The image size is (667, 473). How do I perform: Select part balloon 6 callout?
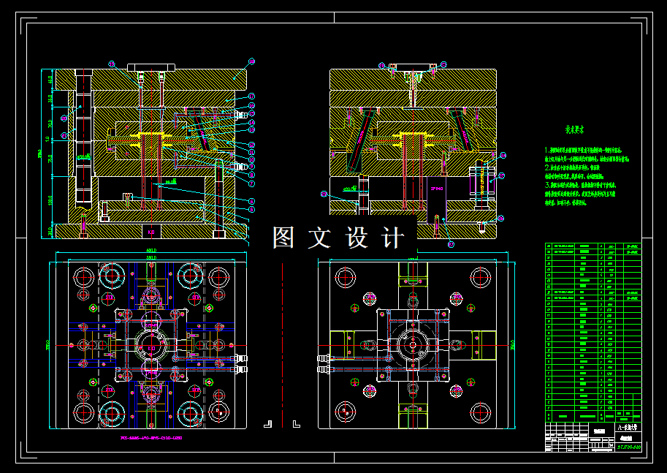pos(252,201)
